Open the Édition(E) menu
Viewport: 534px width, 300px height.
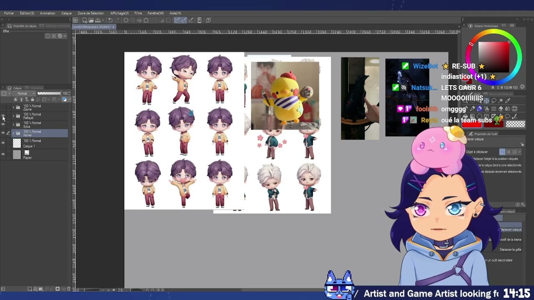coord(27,13)
